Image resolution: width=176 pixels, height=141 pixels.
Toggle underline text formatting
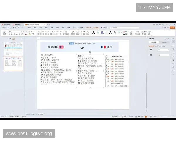(14, 34)
